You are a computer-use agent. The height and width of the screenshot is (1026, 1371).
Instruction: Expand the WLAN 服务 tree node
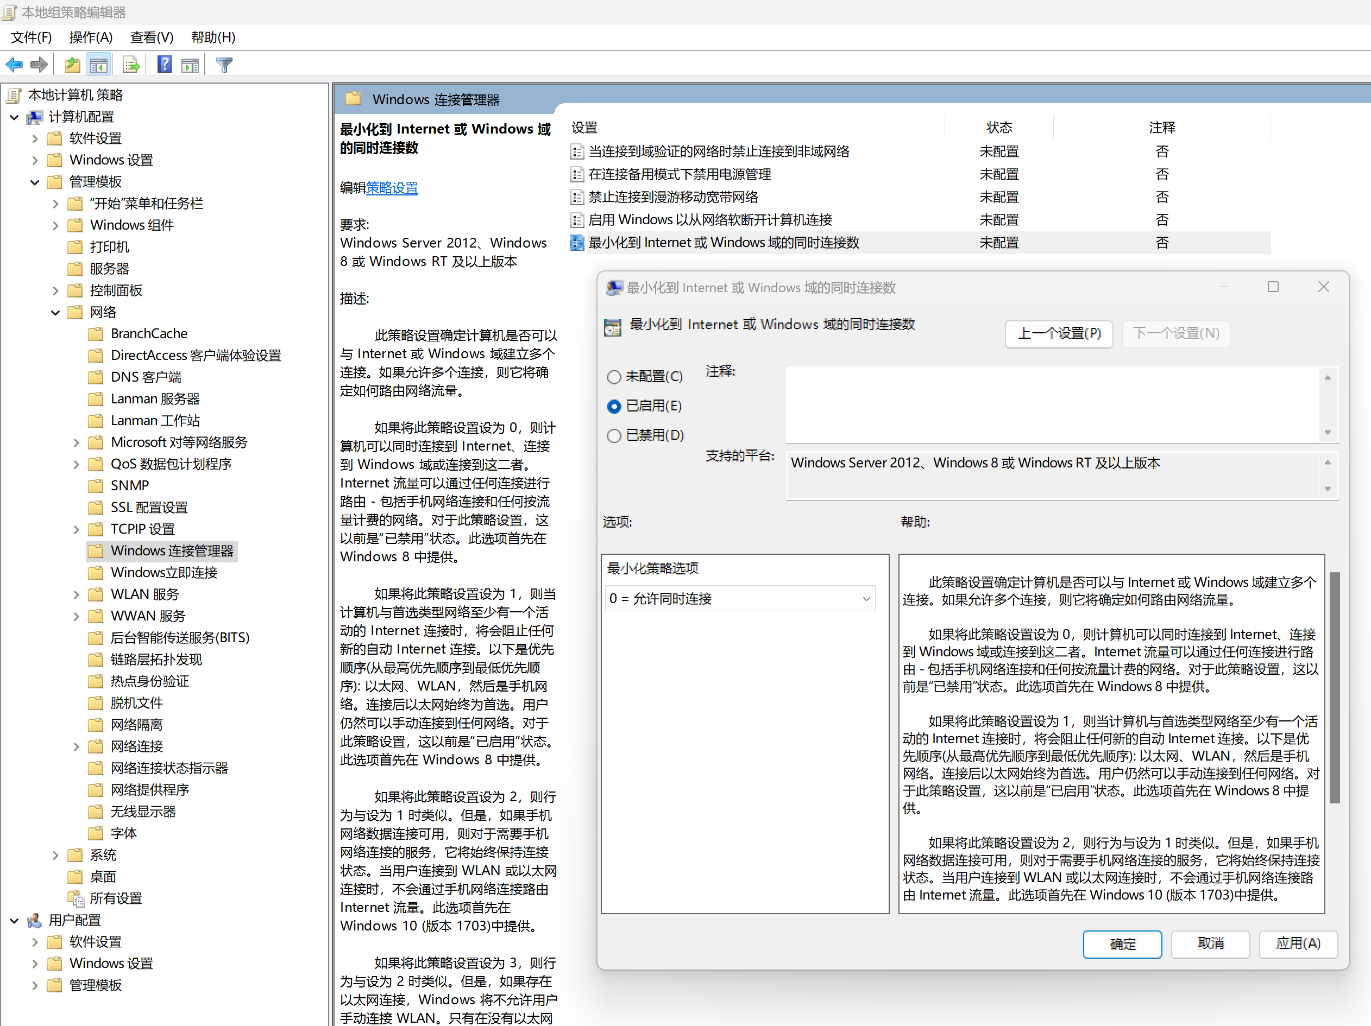76,595
